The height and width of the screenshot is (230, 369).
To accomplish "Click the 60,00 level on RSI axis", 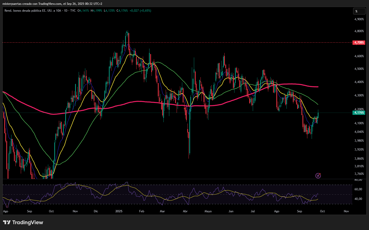I will pyautogui.click(x=358, y=189).
